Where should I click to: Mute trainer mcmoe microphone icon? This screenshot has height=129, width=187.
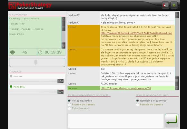11,76
